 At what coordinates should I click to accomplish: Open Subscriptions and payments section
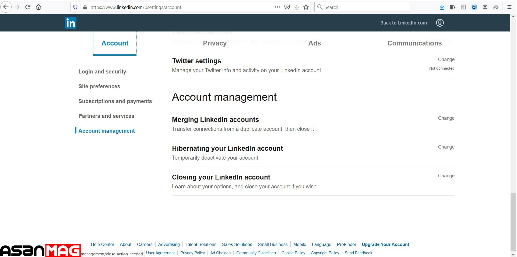pos(115,101)
